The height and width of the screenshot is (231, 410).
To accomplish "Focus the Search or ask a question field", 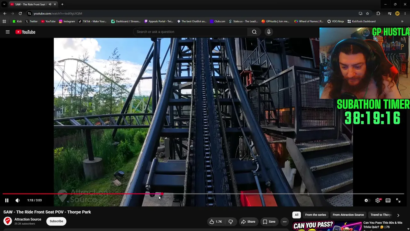I will (190, 32).
